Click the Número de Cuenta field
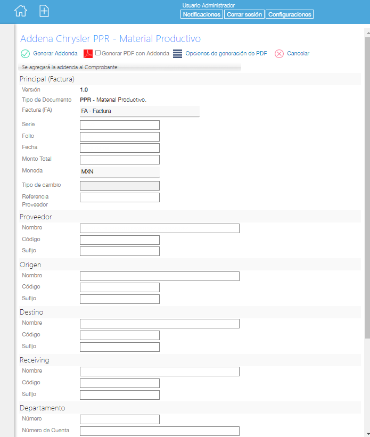Image resolution: width=370 pixels, height=437 pixels. (x=160, y=431)
